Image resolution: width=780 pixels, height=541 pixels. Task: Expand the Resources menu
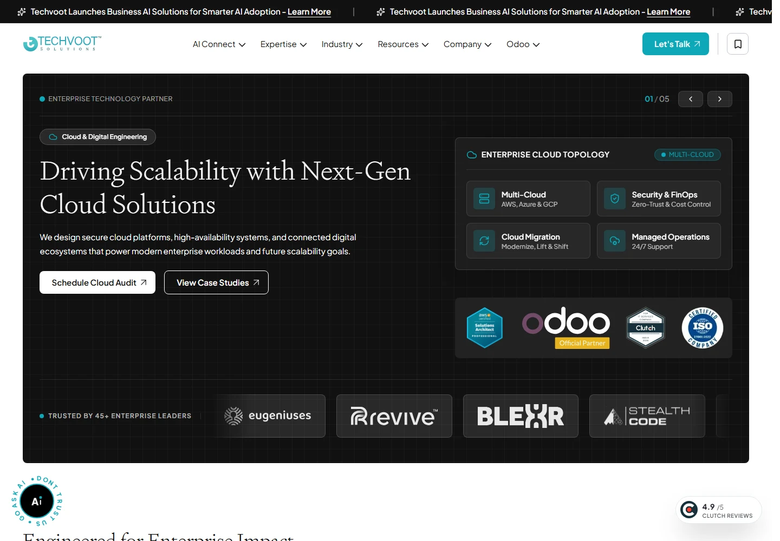(x=403, y=44)
